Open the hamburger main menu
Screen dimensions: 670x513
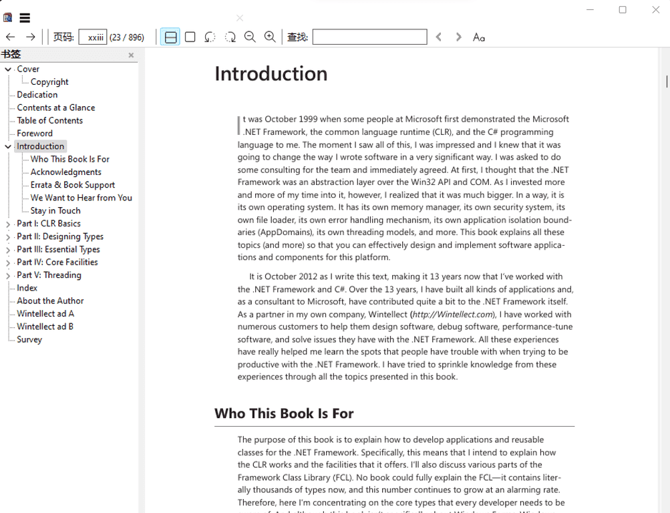(x=25, y=18)
